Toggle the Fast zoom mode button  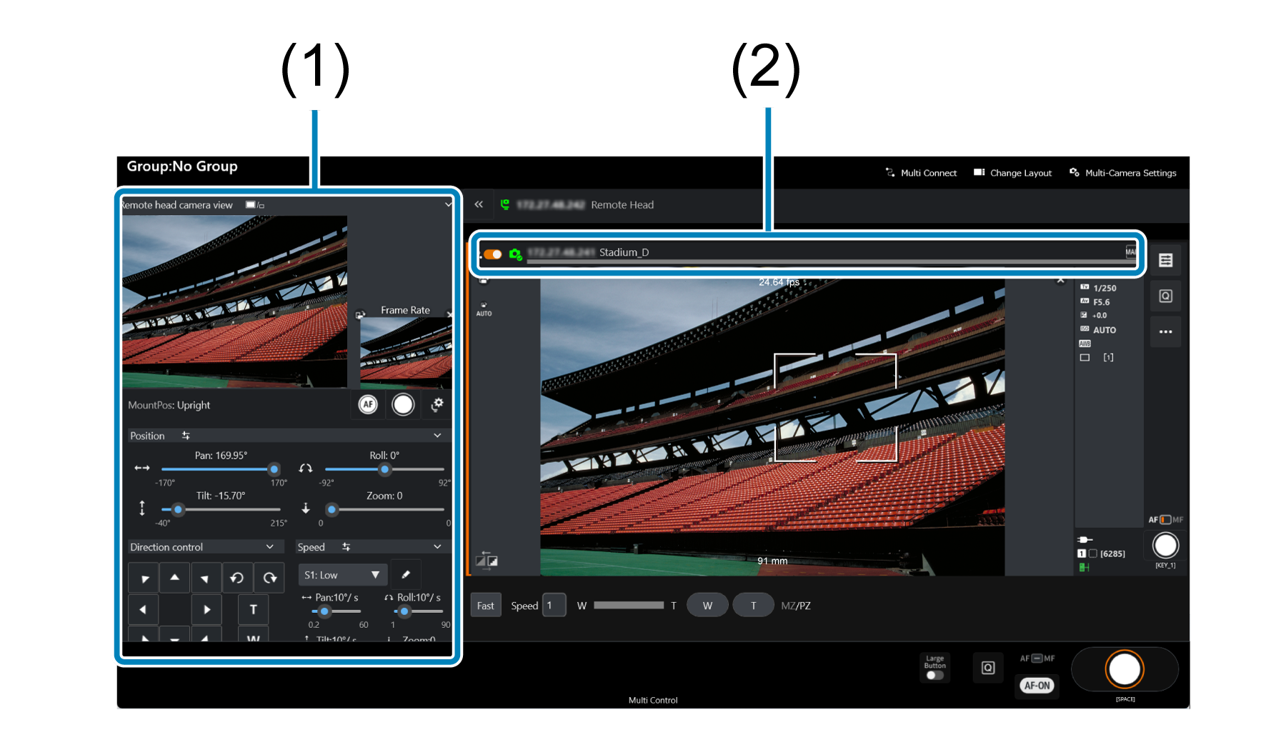pyautogui.click(x=486, y=605)
